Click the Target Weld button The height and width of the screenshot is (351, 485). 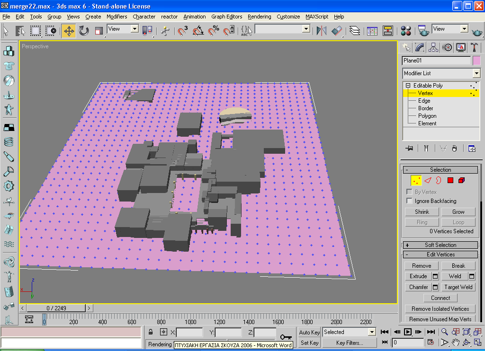pyautogui.click(x=458, y=287)
